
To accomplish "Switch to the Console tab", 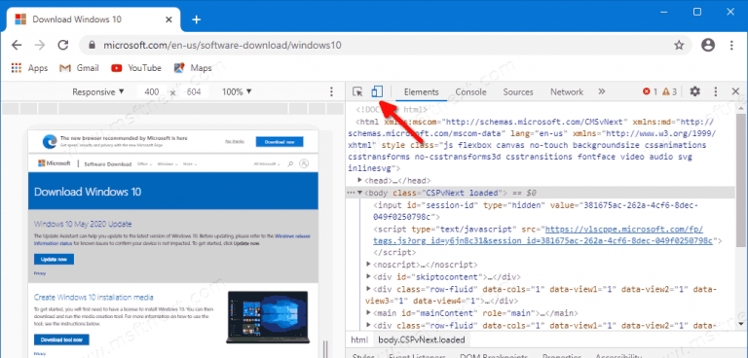I will coord(470,92).
